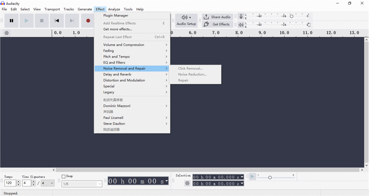Choose Get more effects... menu entry
Viewport: 369px width, 196px height.
132,29
